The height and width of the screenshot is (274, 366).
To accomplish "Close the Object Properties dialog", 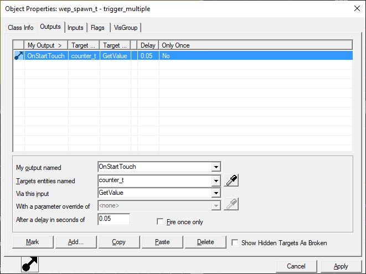I will [x=357, y=9].
